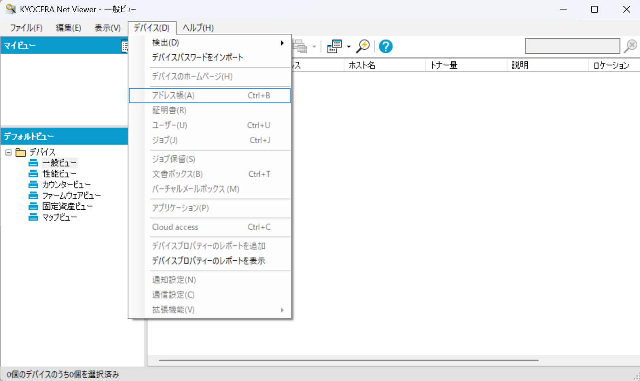Click the デフォルトビュー panel header

[64, 136]
